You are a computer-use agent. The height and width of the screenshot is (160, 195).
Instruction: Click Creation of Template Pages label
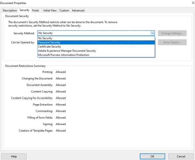pos(36,131)
